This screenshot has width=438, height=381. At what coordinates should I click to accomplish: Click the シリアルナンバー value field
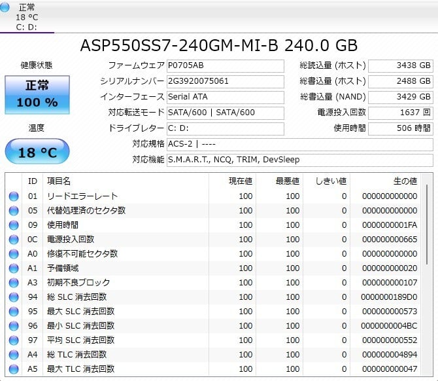point(225,81)
